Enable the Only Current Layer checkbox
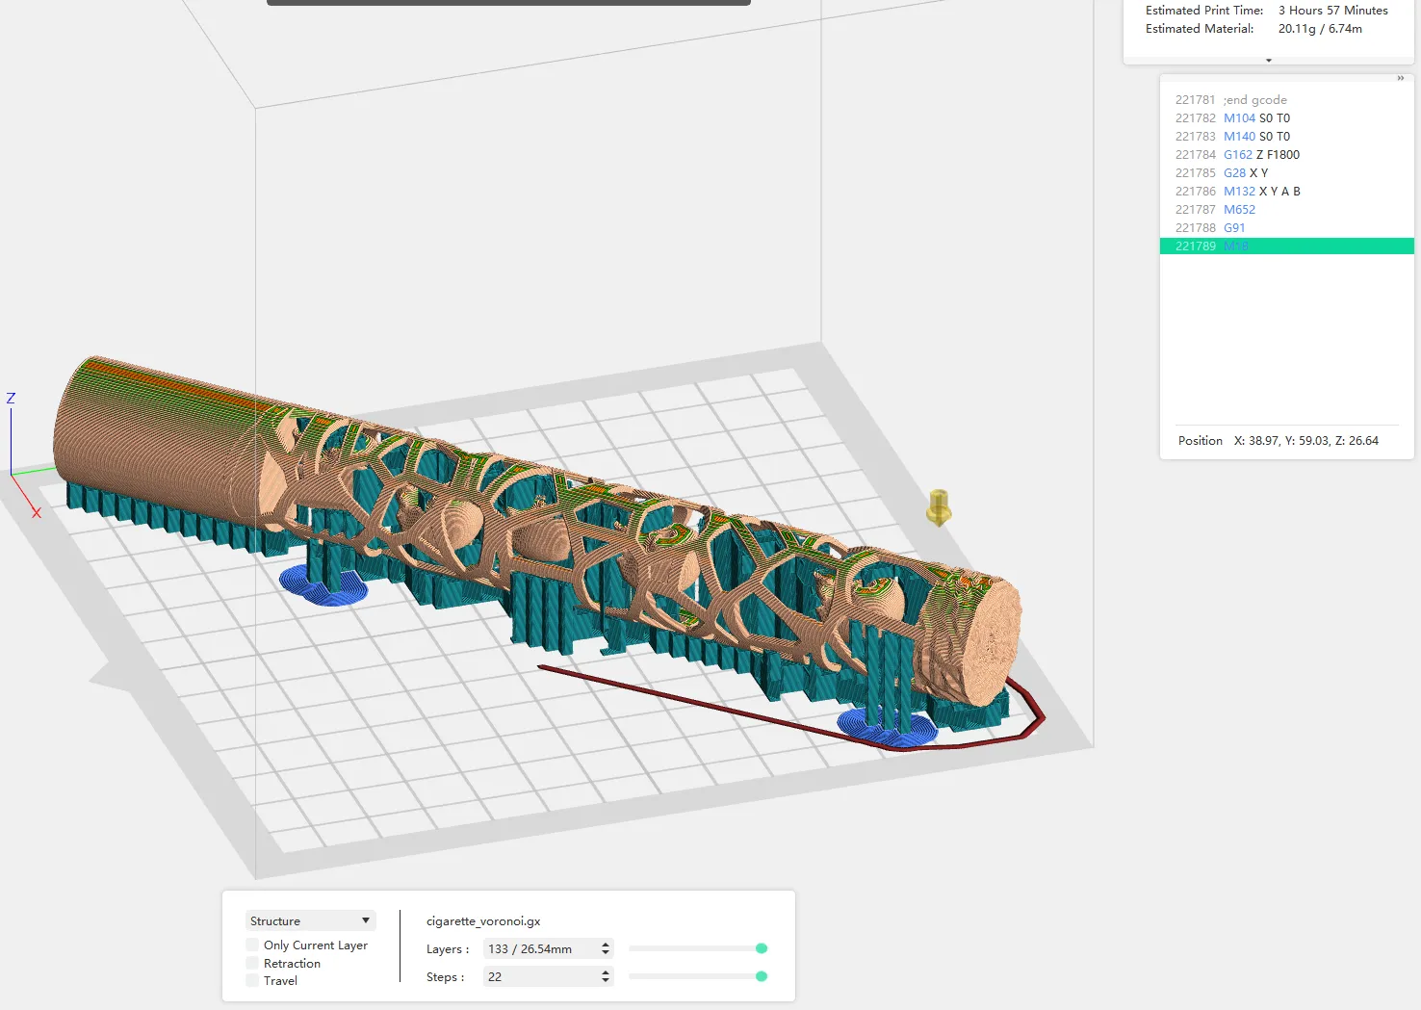The width and height of the screenshot is (1421, 1010). (252, 945)
